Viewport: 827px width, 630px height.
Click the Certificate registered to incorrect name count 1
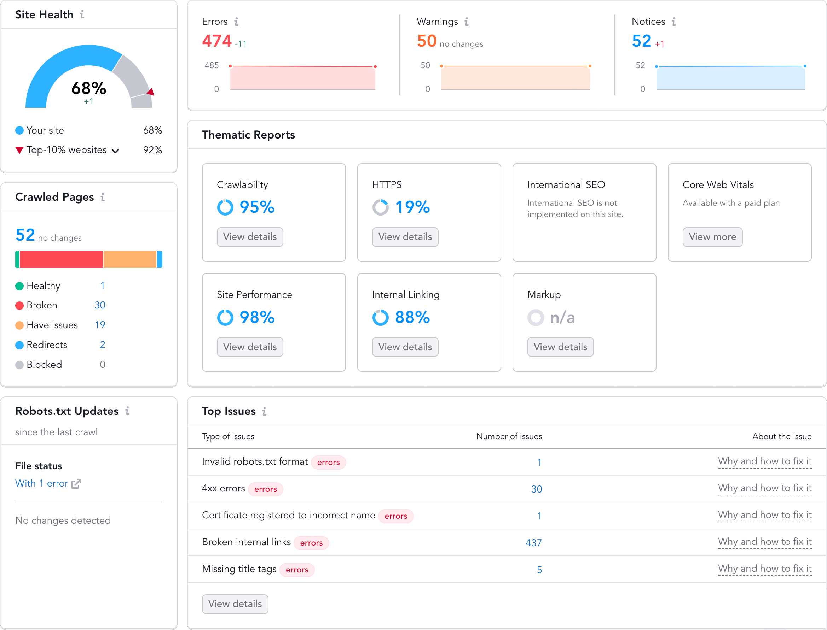tap(539, 516)
